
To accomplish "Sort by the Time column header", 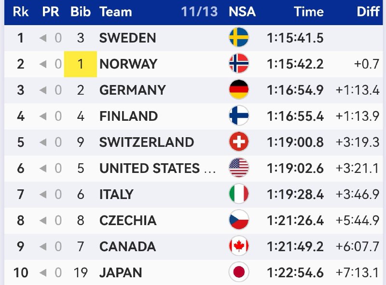I will [309, 12].
